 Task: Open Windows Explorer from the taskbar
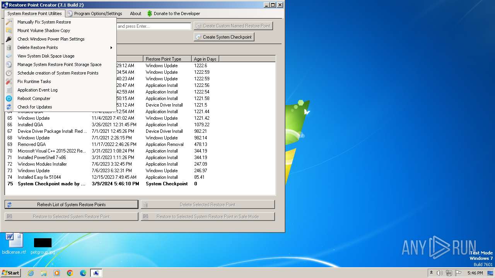[x=44, y=273]
